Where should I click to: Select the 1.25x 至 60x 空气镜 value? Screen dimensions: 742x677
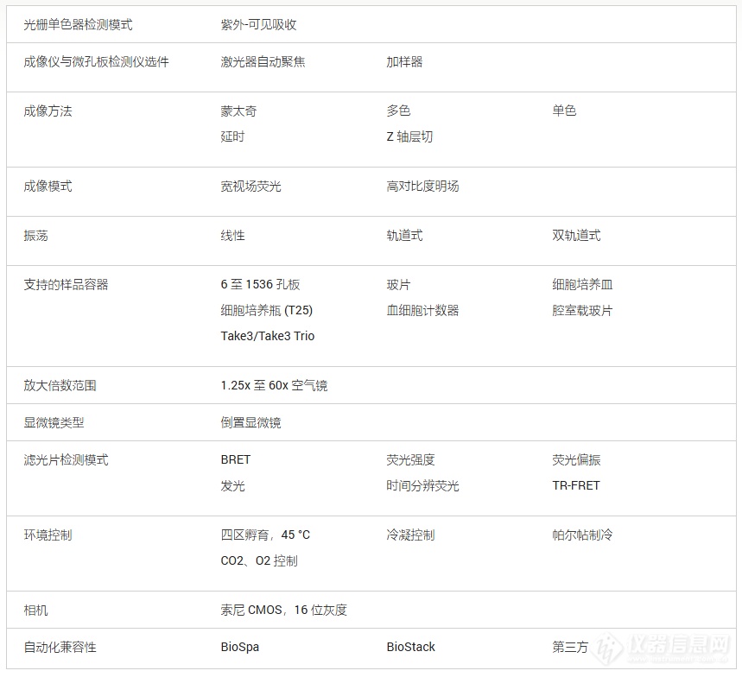point(274,386)
